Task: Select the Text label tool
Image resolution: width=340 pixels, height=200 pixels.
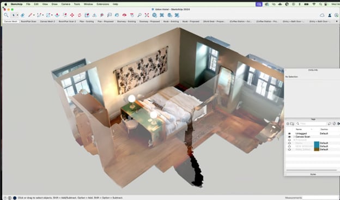Action: tap(110, 15)
